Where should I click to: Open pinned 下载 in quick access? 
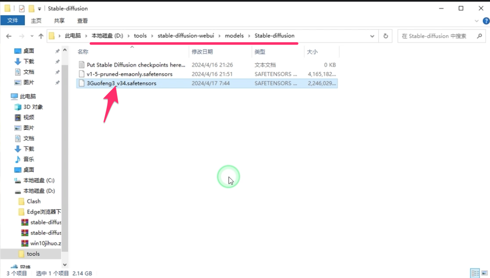(x=29, y=61)
